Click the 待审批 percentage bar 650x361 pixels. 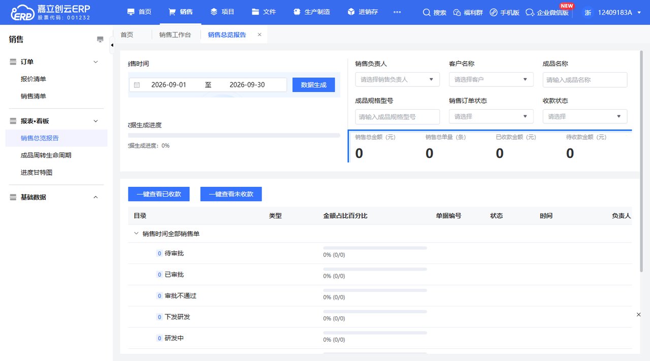click(x=375, y=248)
